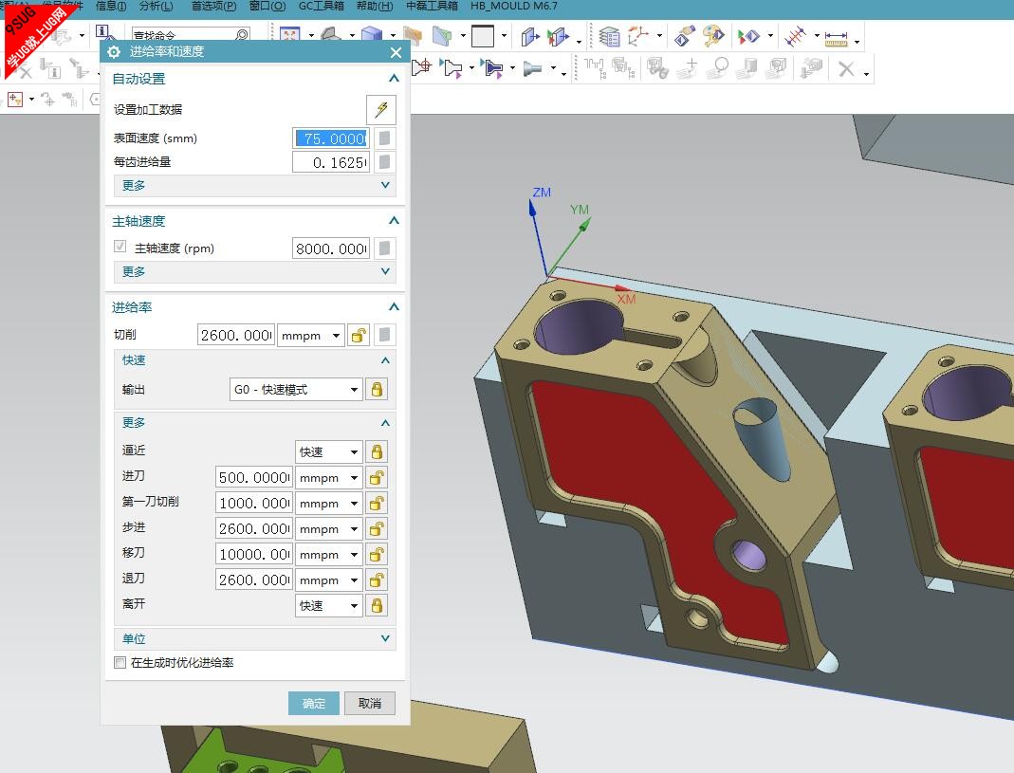Open the 移刀 mmpm unit dropdown
The height and width of the screenshot is (773, 1014).
click(328, 554)
